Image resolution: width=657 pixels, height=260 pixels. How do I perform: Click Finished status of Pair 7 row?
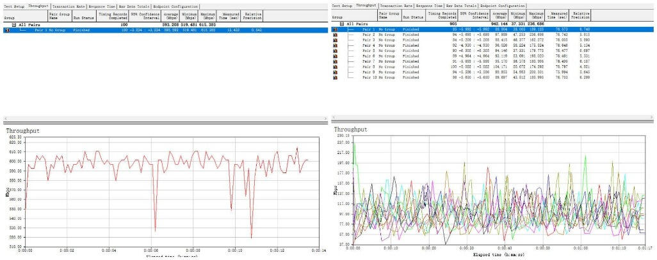pos(410,61)
